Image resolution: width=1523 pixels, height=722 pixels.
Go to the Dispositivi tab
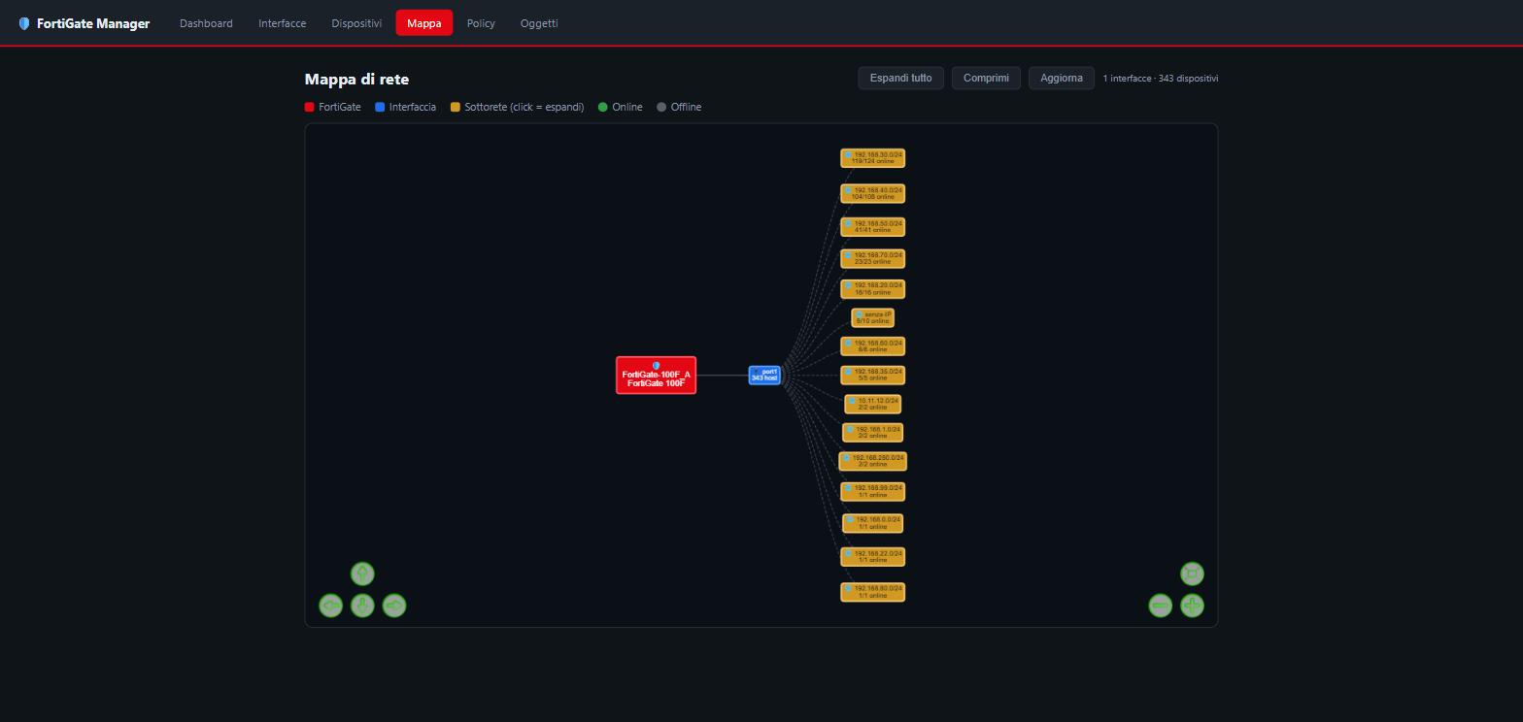(356, 23)
